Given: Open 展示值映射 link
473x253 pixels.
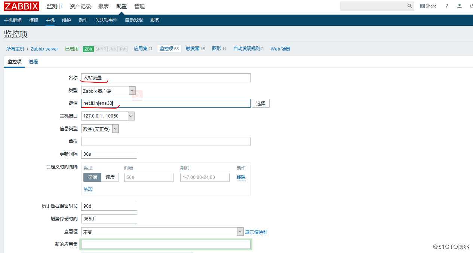Looking at the screenshot, I should tap(256, 232).
